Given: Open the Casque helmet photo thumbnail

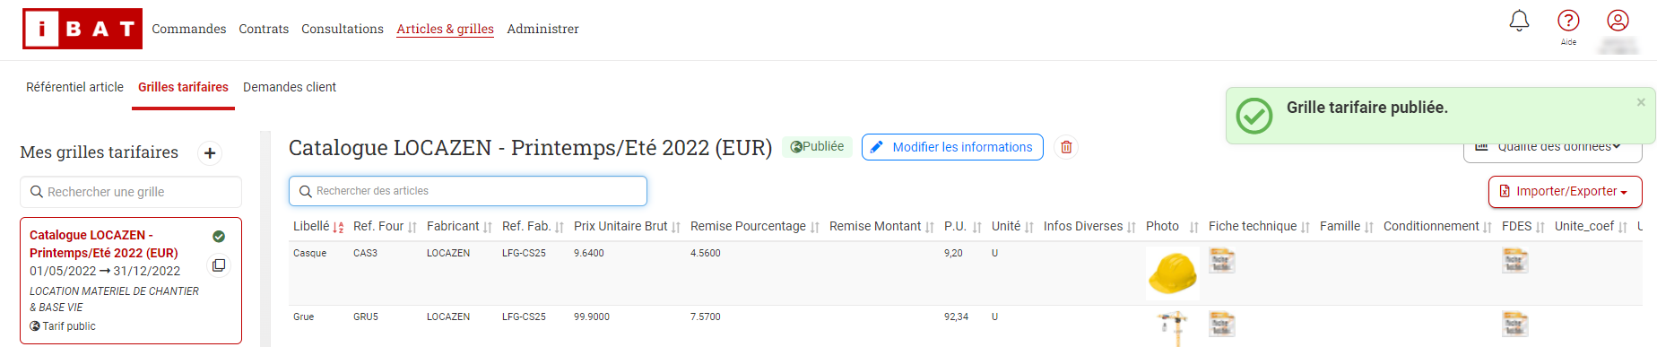Looking at the screenshot, I should tap(1173, 273).
